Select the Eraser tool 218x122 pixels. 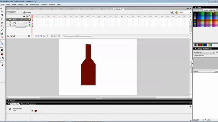(2, 37)
